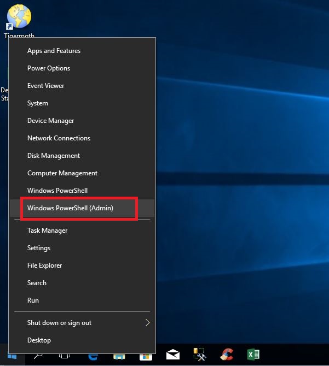Open Computer Management

[82, 173]
